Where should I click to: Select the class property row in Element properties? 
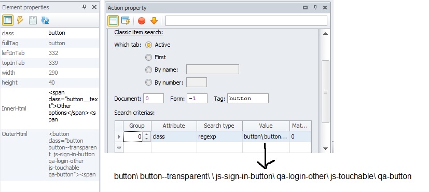pyautogui.click(x=50, y=33)
